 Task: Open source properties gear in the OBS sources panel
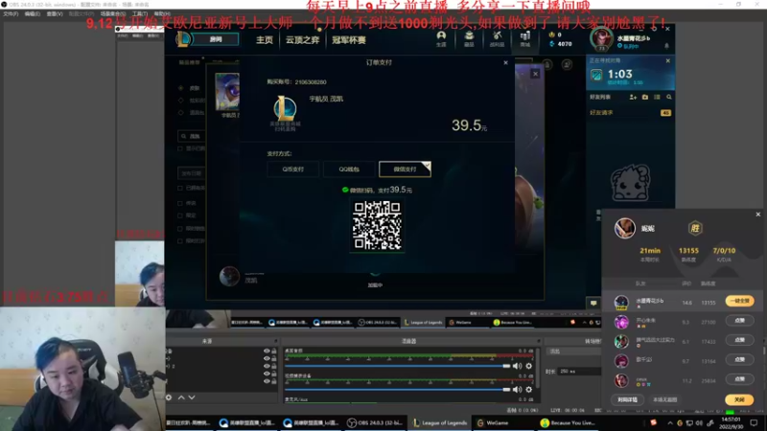click(x=169, y=397)
